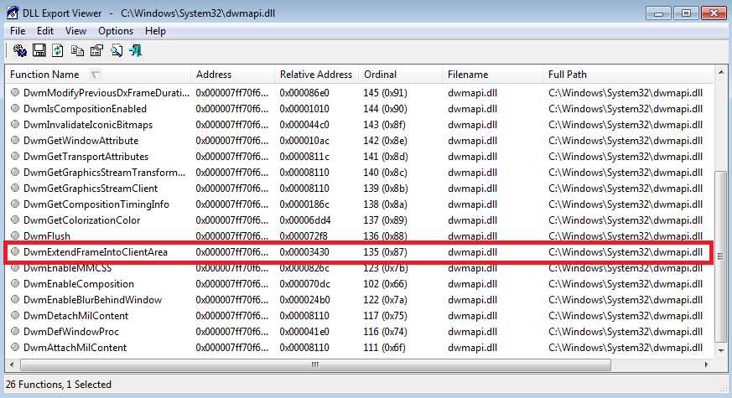Open the Options menu

pyautogui.click(x=115, y=31)
